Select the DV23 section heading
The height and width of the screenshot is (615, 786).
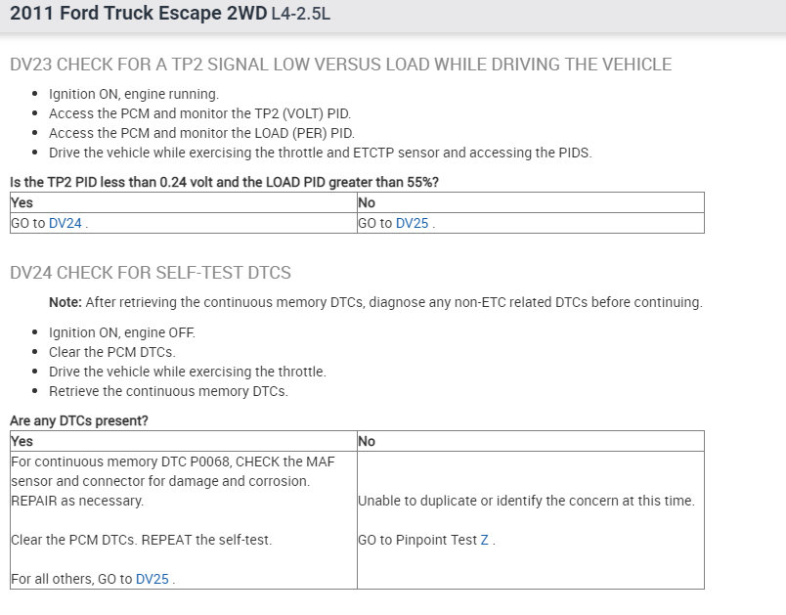tap(340, 65)
